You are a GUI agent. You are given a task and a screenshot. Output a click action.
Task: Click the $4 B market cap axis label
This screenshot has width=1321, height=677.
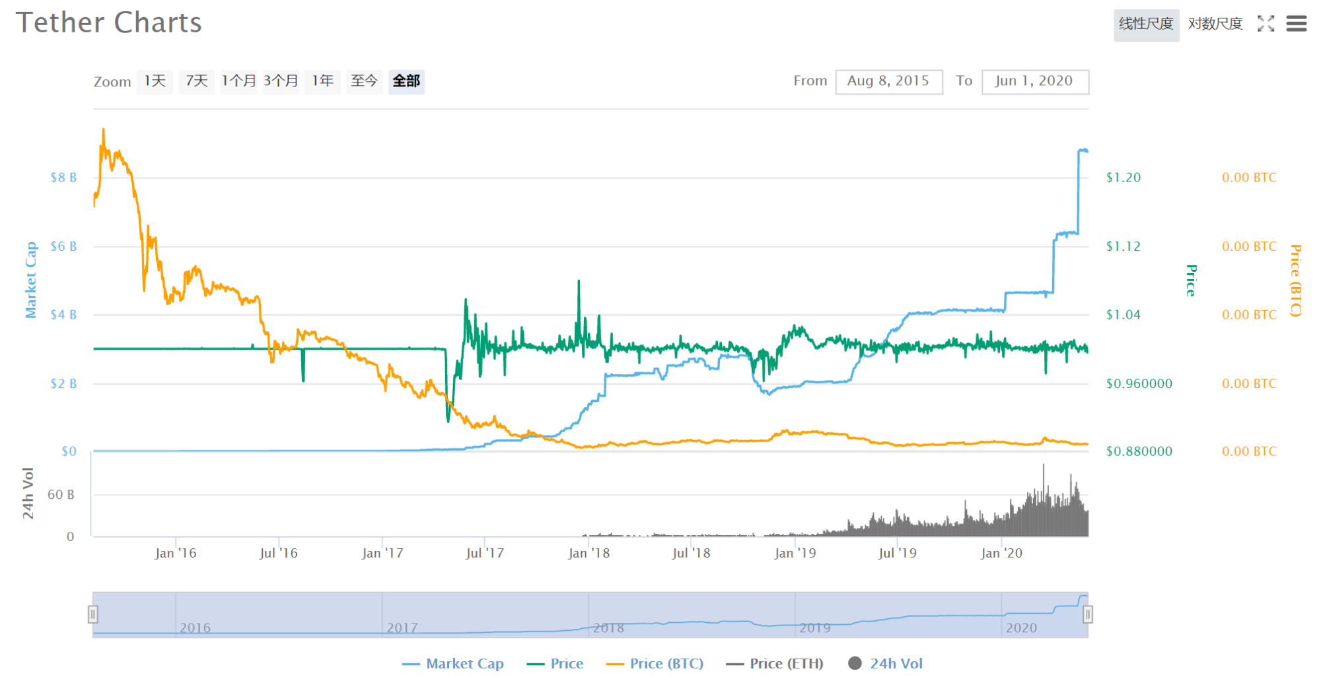[63, 315]
